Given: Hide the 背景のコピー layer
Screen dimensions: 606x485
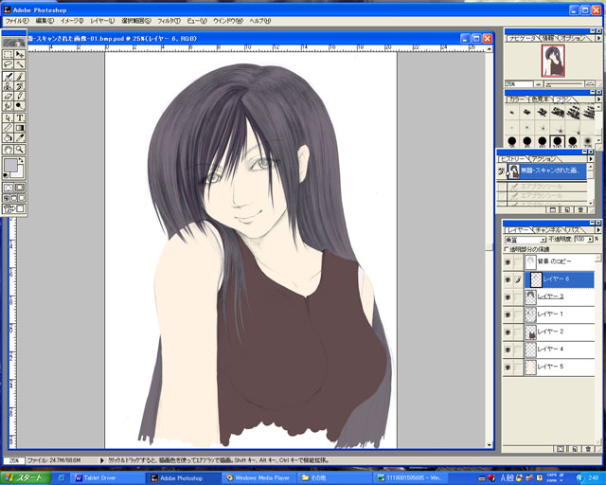Looking at the screenshot, I should 508,262.
